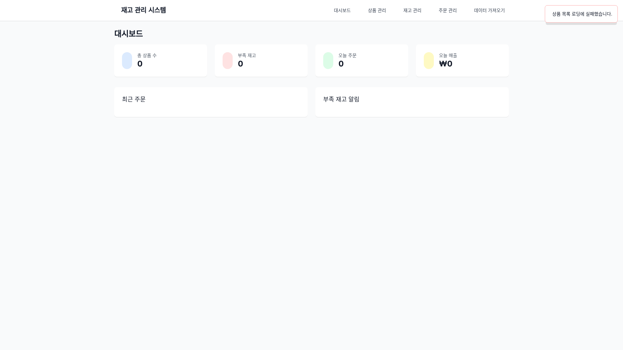
Task: Dismiss the 상품 목록 로딩에 실패했습니다 toast
Action: point(581,14)
